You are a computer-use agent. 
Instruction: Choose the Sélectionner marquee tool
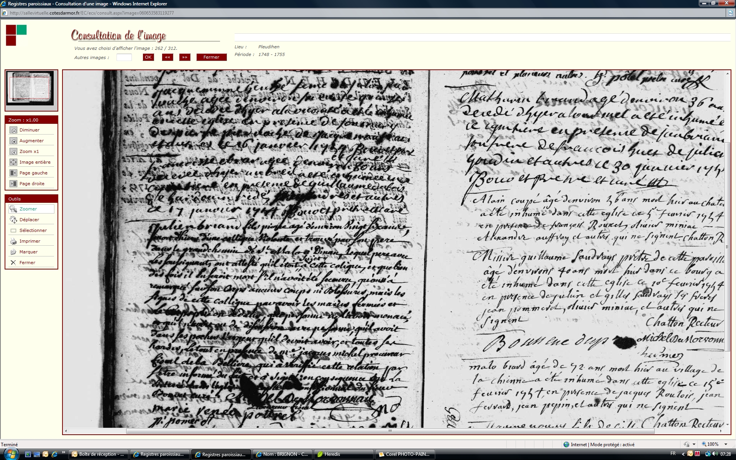point(13,230)
